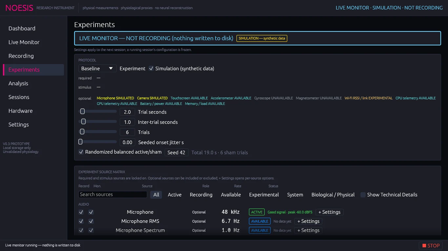Click the Trial seconds value field

coord(127,112)
